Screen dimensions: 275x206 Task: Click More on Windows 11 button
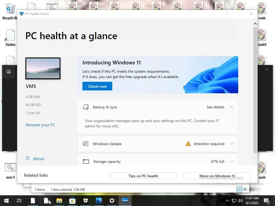pos(217,176)
